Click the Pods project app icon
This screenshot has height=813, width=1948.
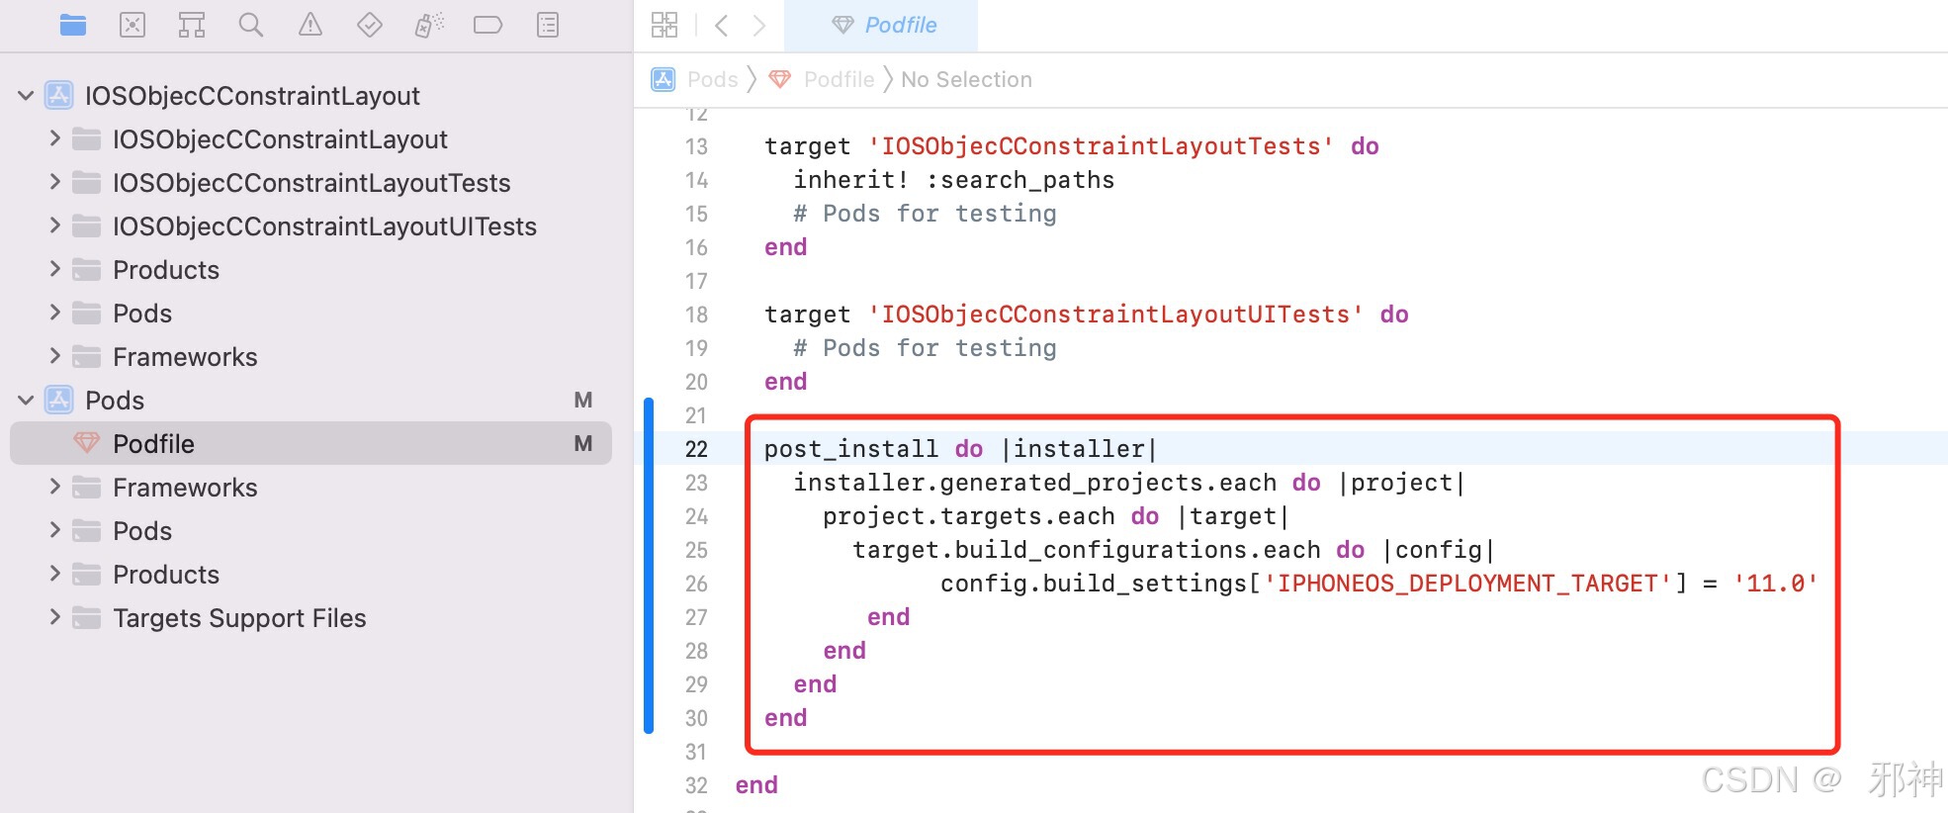click(x=59, y=400)
